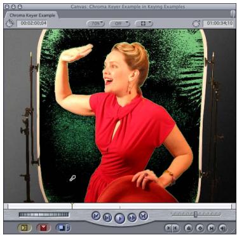Close the Canvas window
237x235 pixels.
click(7, 7)
